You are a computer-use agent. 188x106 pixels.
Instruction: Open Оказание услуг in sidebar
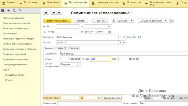(10, 33)
